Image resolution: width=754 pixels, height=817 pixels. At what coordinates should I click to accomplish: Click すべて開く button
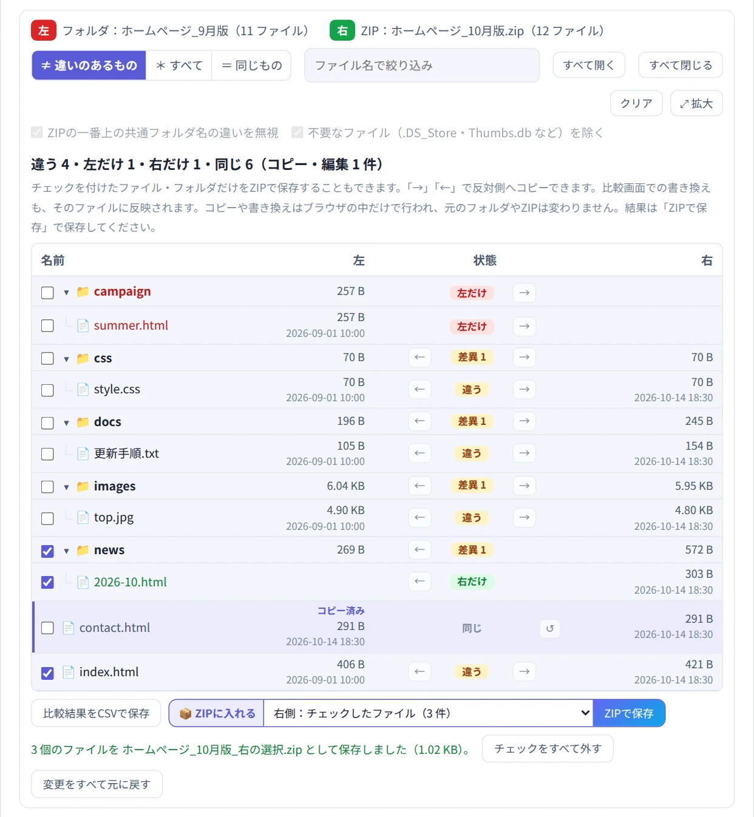click(589, 65)
